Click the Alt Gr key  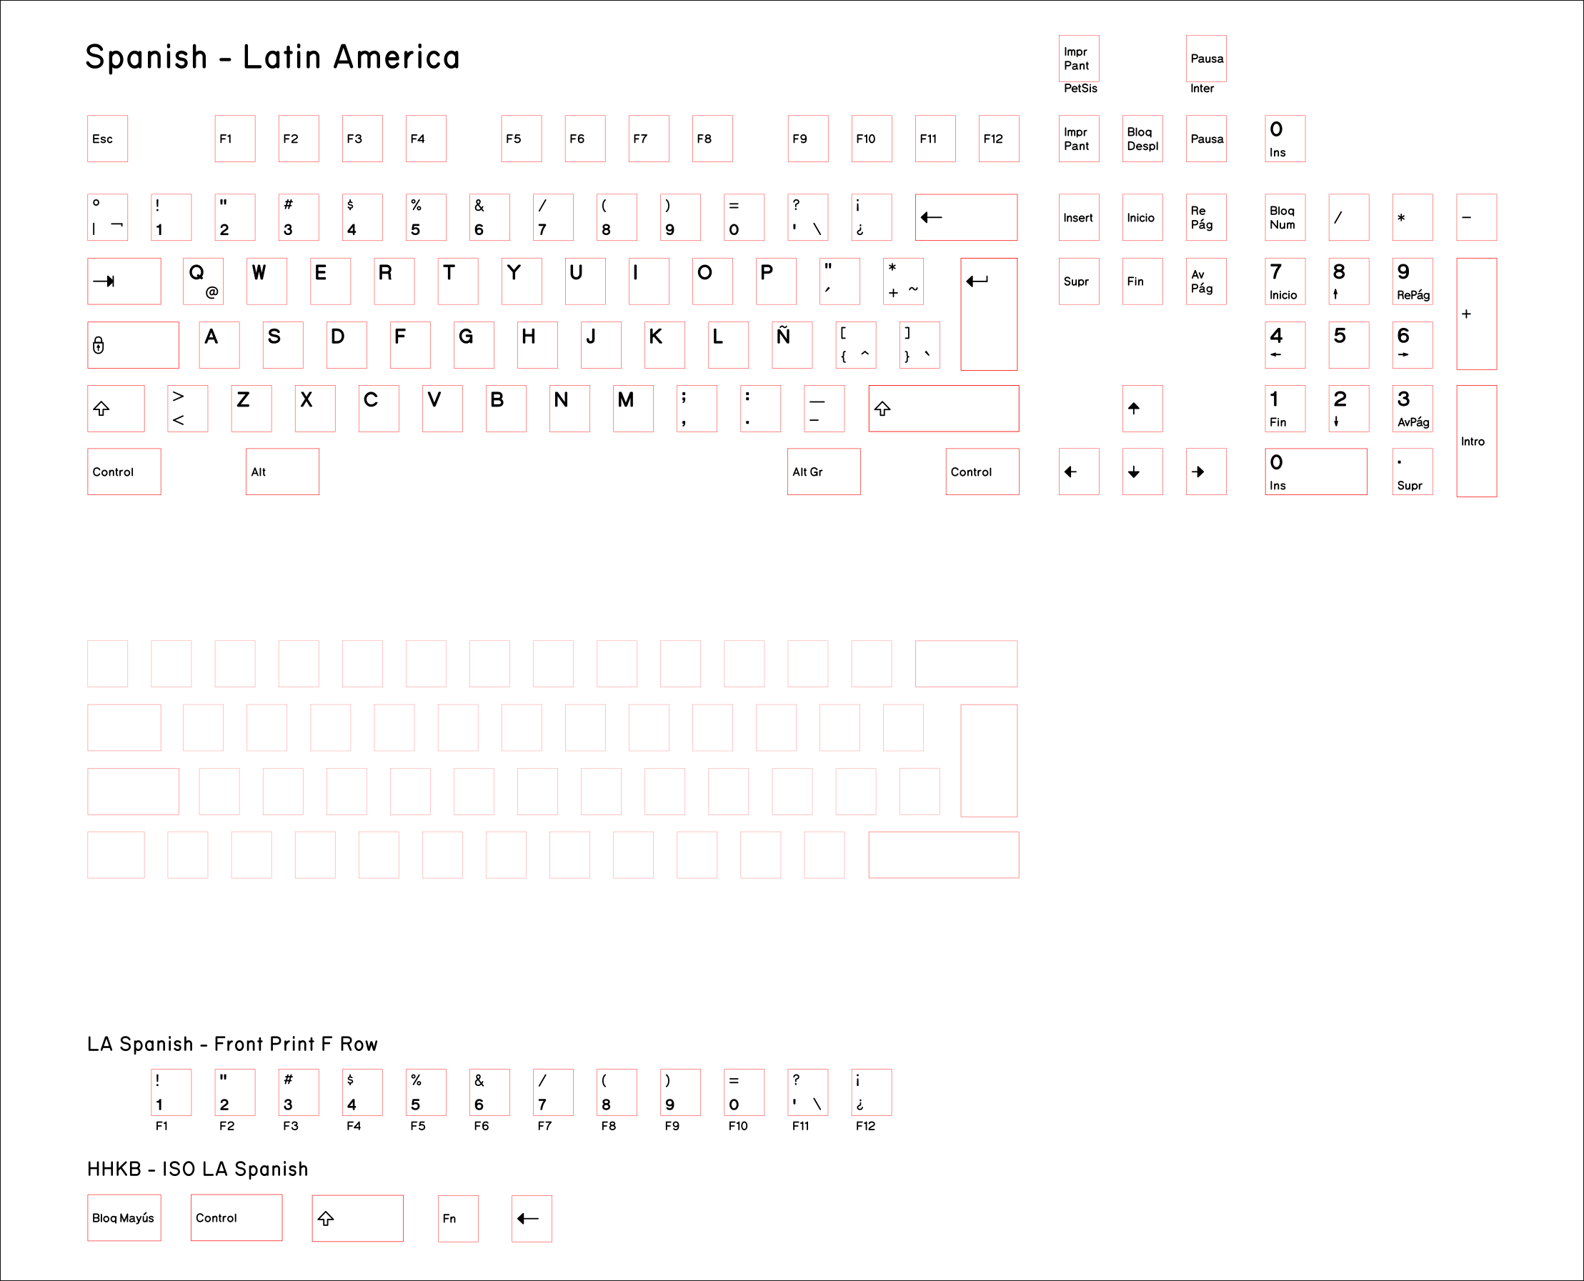pyautogui.click(x=822, y=472)
